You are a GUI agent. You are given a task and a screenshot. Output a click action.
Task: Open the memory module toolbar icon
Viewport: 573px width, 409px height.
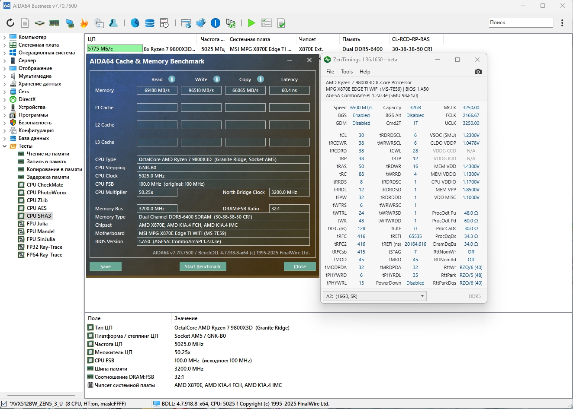(x=55, y=23)
